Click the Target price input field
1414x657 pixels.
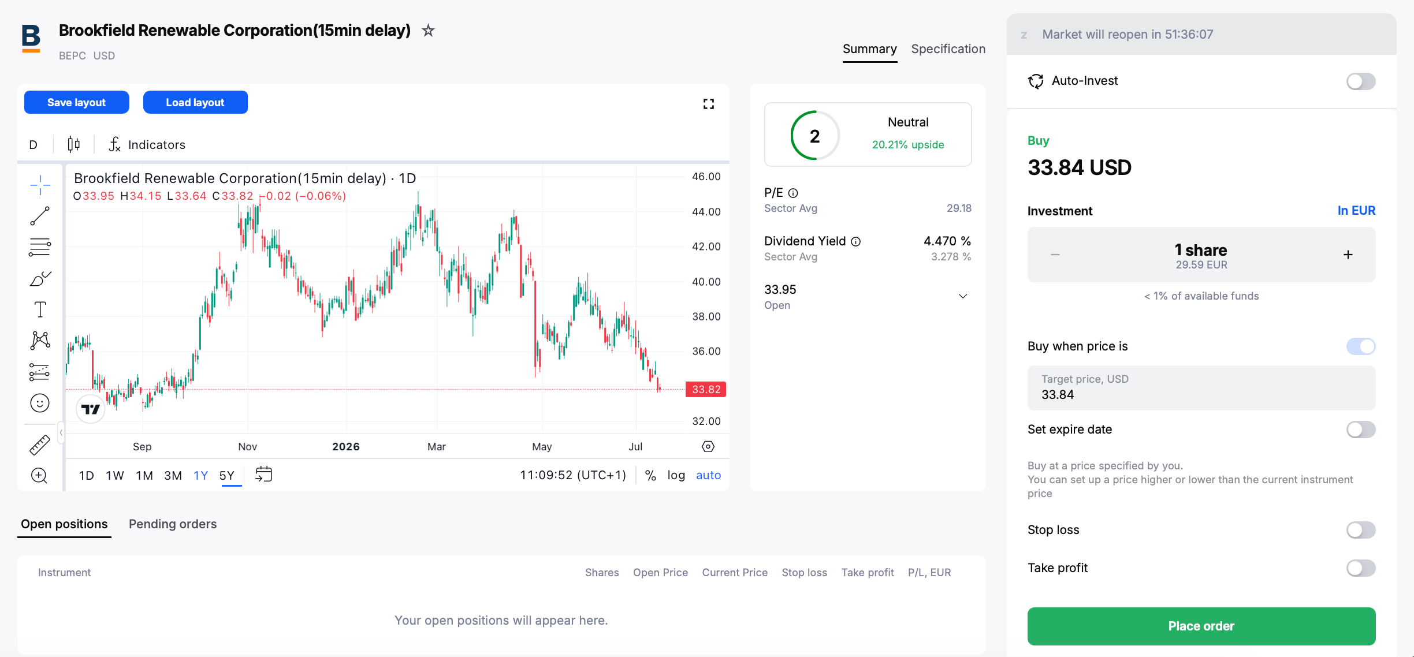click(1201, 388)
